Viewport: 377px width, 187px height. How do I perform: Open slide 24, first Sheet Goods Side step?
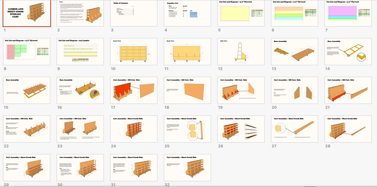coord(134,128)
